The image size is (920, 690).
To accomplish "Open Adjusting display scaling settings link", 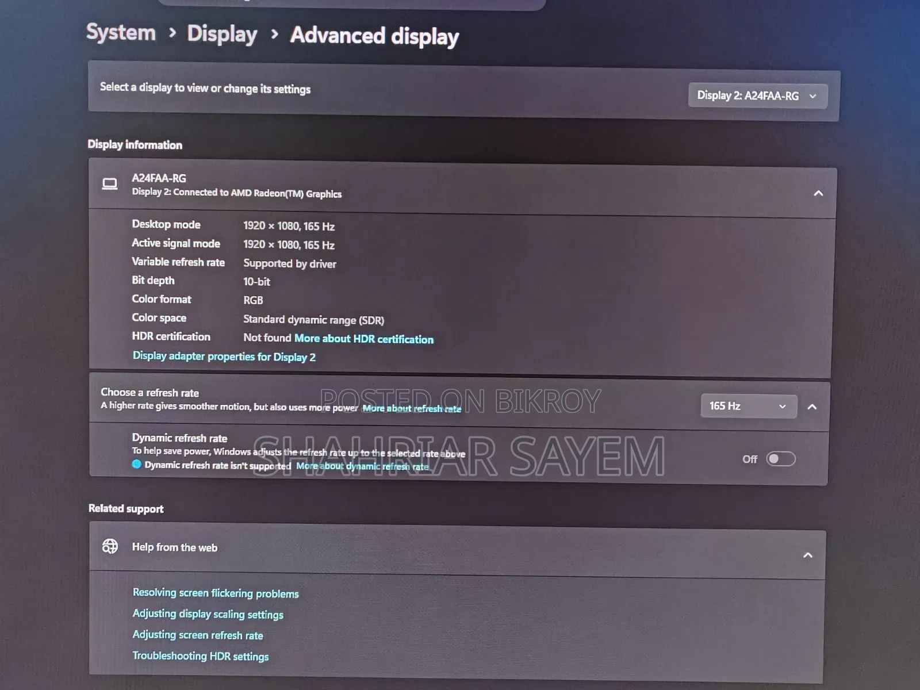I will pos(208,614).
